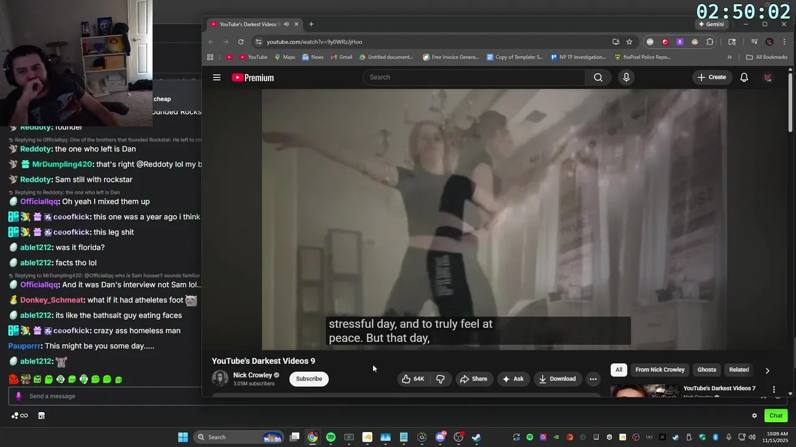
Task: Open YouTube notifications bell
Action: [x=744, y=78]
